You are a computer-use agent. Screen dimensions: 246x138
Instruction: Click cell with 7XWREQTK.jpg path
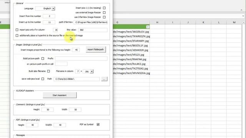coord(131,36)
